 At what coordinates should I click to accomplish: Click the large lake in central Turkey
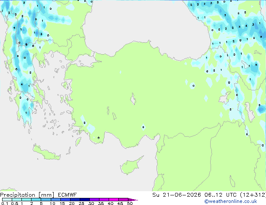pyautogui.click(x=133, y=99)
